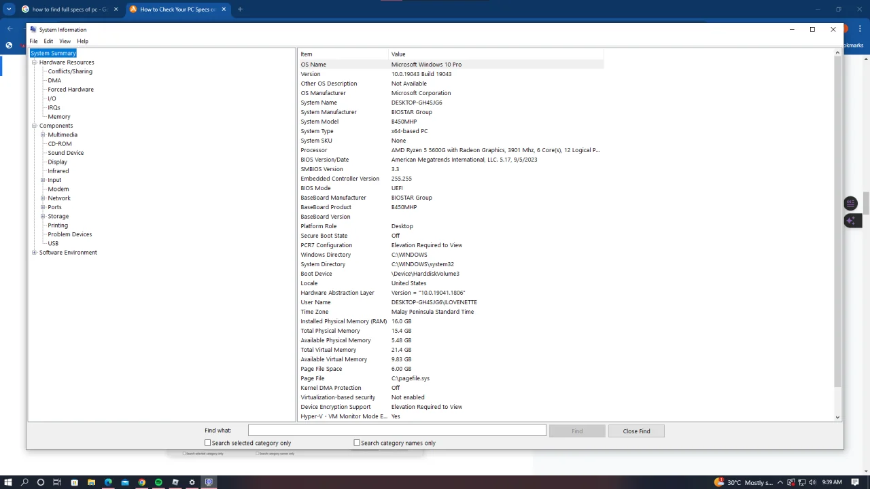
Task: Close the 'How to Check Your PC Specs' tab
Action: (224, 10)
